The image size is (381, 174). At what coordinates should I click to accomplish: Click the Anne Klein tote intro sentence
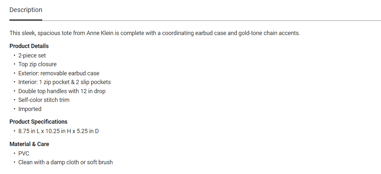155,33
